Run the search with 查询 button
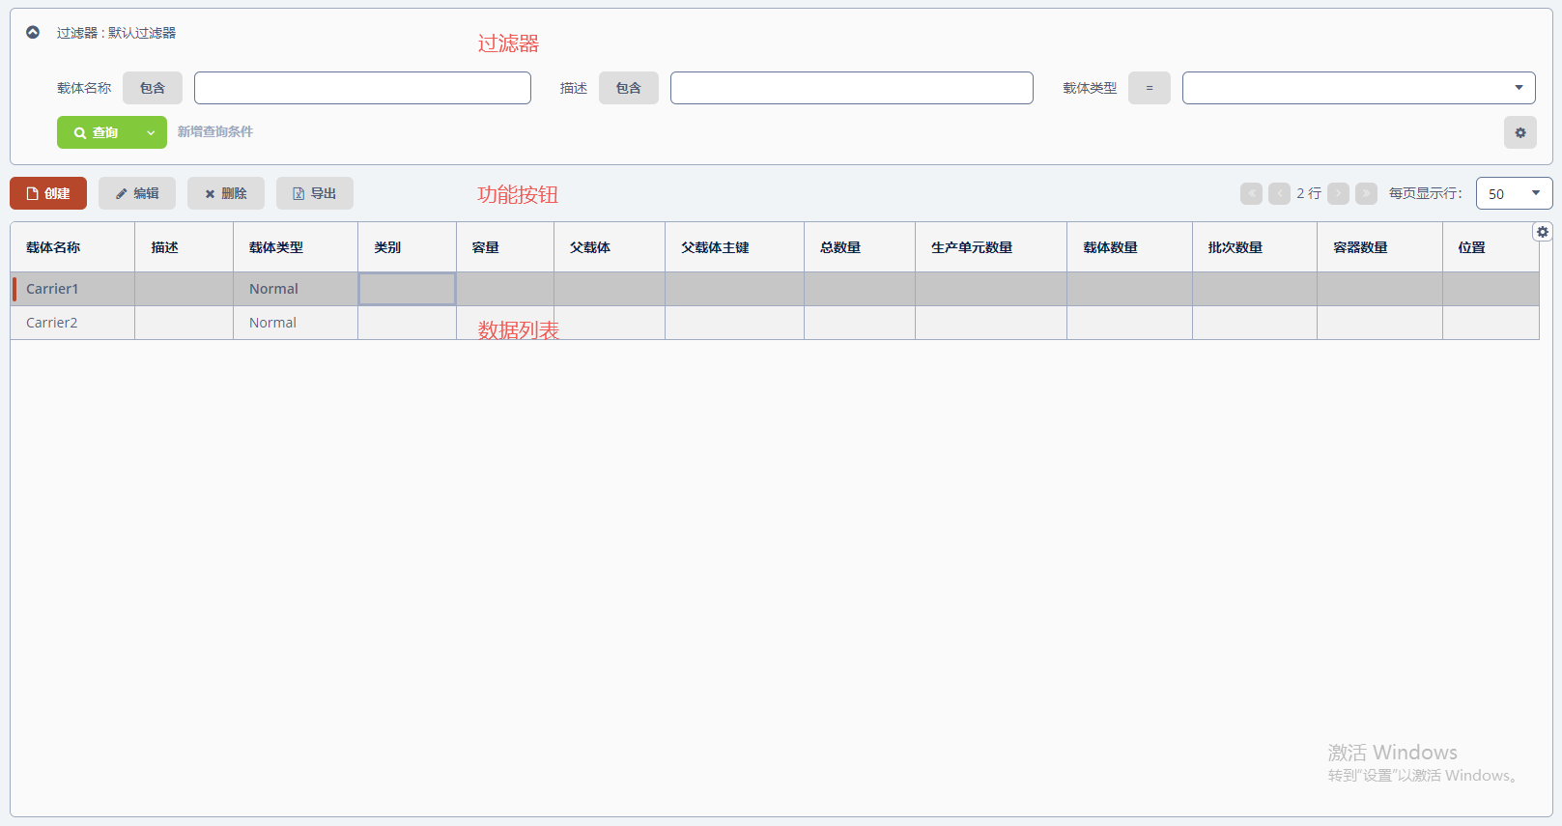The height and width of the screenshot is (826, 1562). click(x=97, y=132)
